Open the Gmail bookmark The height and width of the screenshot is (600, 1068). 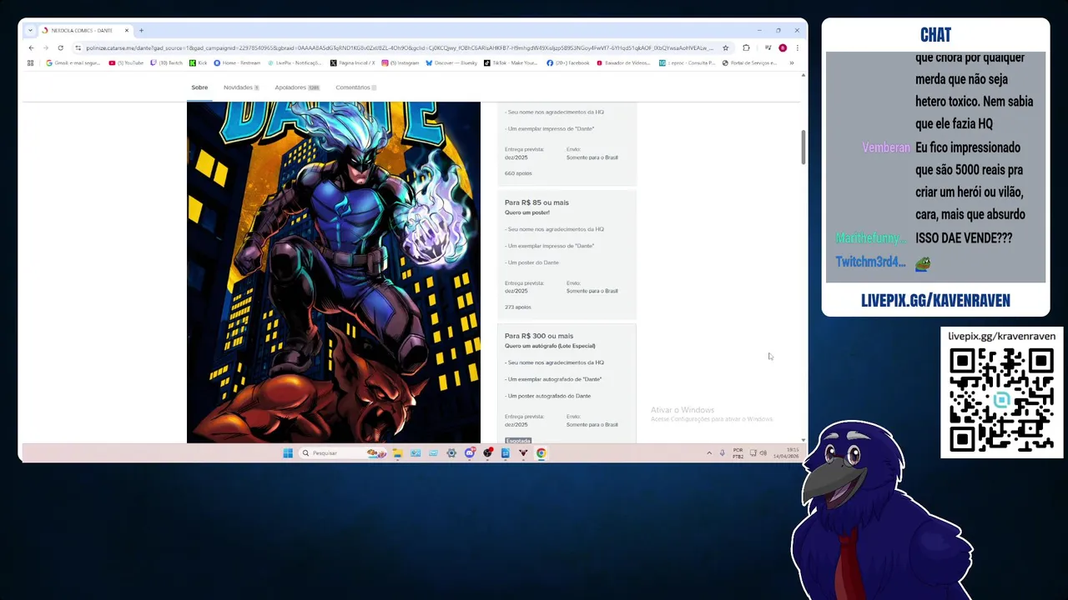coord(73,62)
